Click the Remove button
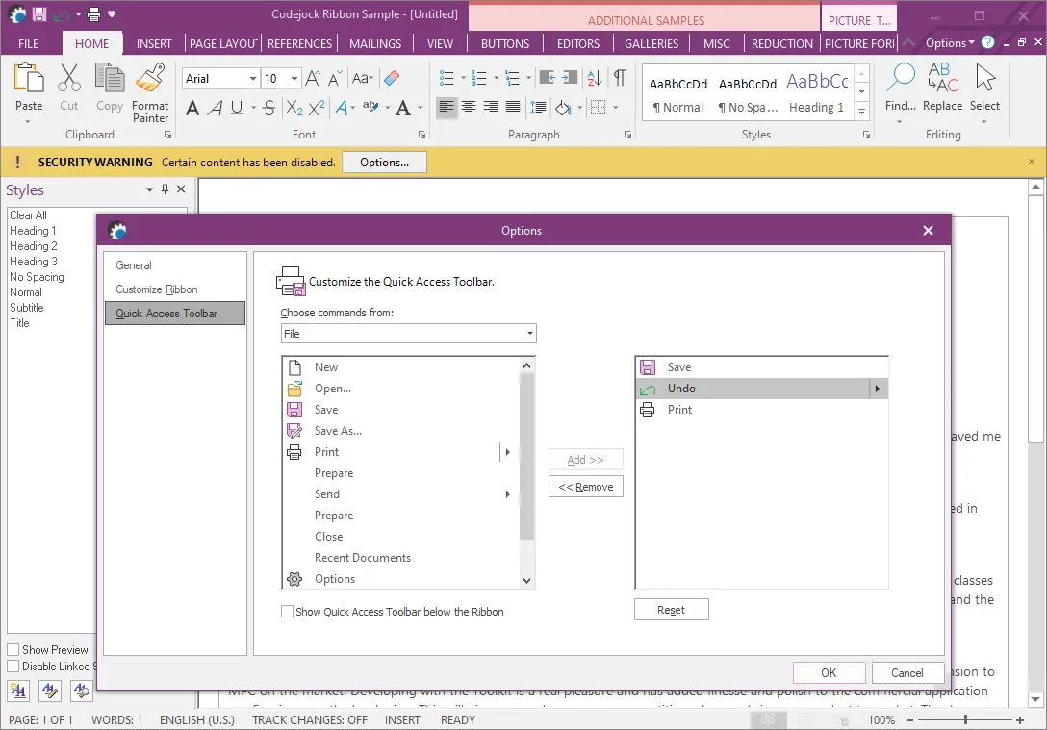1047x730 pixels. [586, 487]
